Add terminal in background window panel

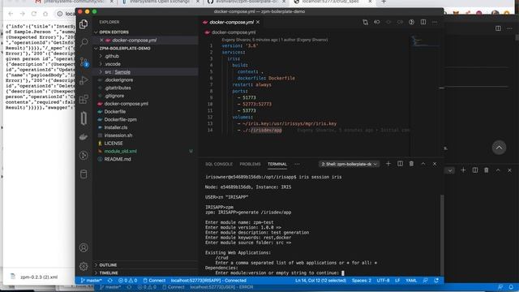pos(463,170)
